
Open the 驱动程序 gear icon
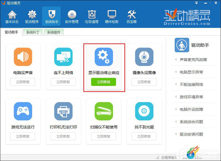pos(32,14)
